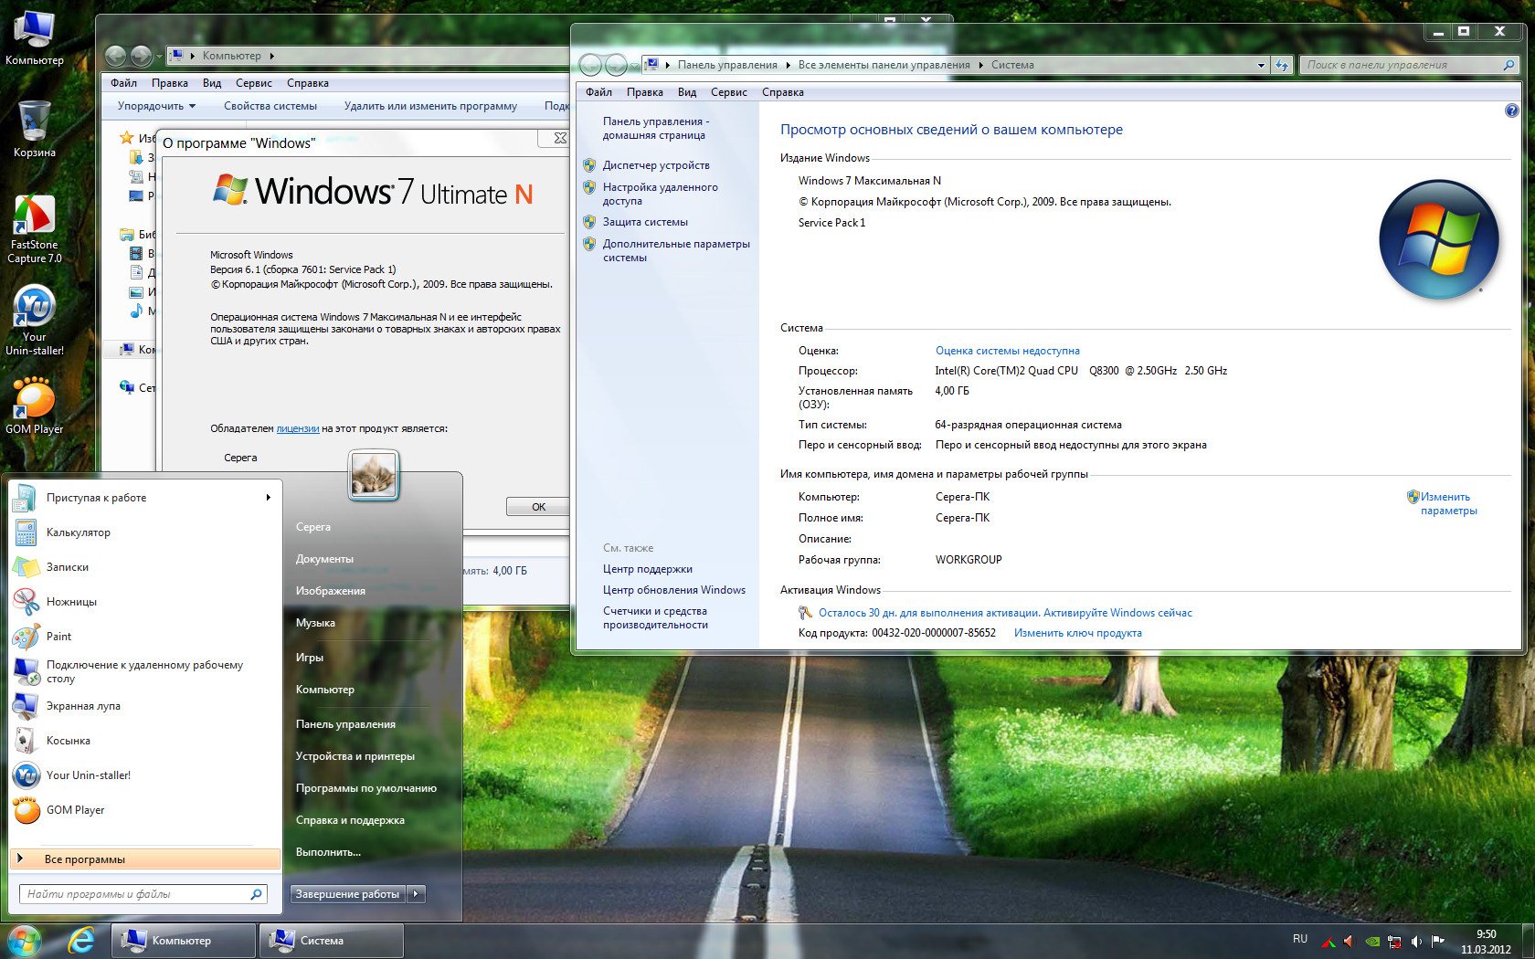This screenshot has width=1535, height=959.
Task: Click Изменить ключ продукта link
Action: tap(1077, 633)
